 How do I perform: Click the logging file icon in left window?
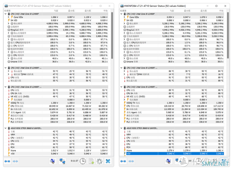point(91,161)
